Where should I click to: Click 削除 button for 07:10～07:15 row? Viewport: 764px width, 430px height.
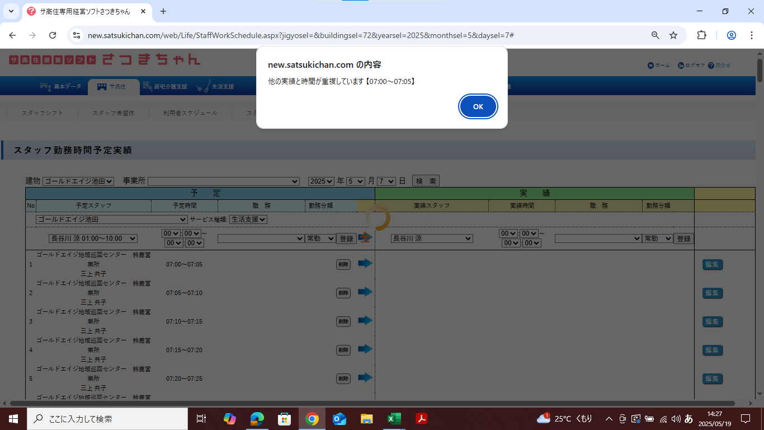coord(343,321)
